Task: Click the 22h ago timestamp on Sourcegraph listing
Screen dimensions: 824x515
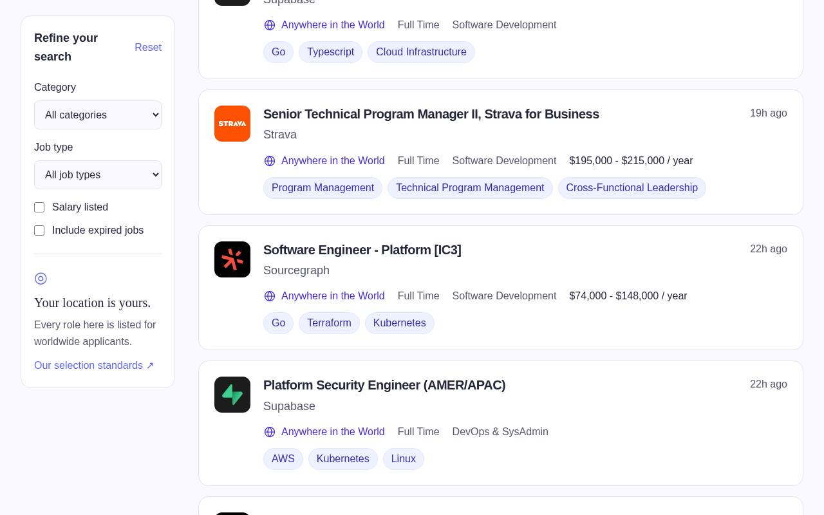Action: tap(769, 249)
